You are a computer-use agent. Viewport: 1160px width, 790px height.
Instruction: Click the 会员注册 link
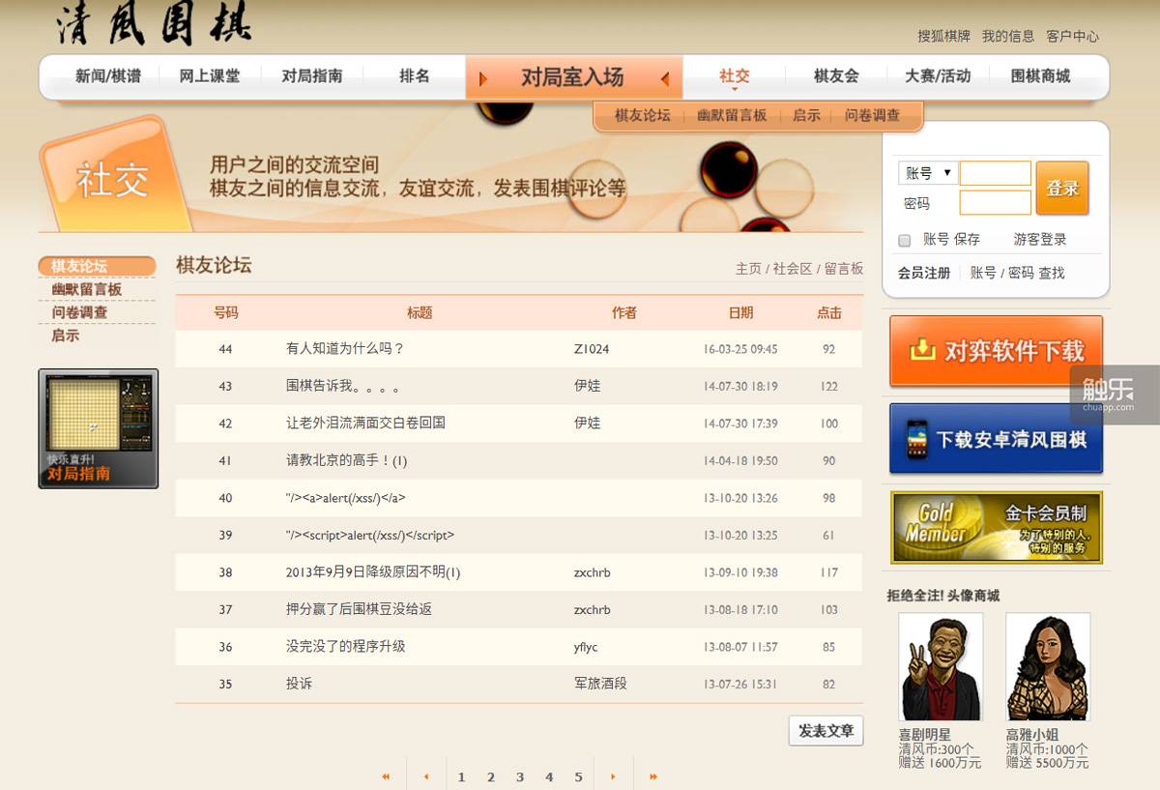pos(924,273)
